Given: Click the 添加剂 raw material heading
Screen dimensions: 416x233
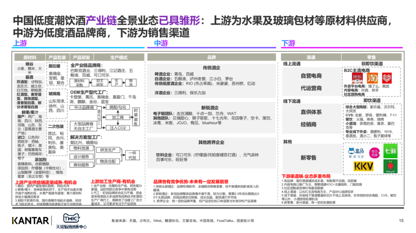Looking at the screenshot, I should tap(40, 159).
